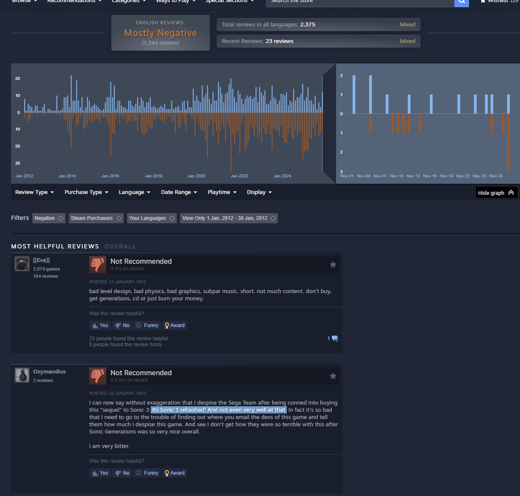The width and height of the screenshot is (520, 496).
Task: Click the Jan 2014 positive peak bar
Action: click(71, 94)
